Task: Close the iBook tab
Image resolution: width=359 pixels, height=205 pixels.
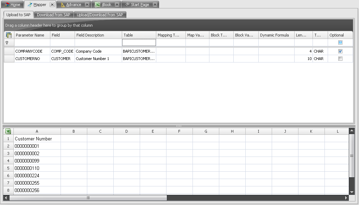Action: coord(117,5)
